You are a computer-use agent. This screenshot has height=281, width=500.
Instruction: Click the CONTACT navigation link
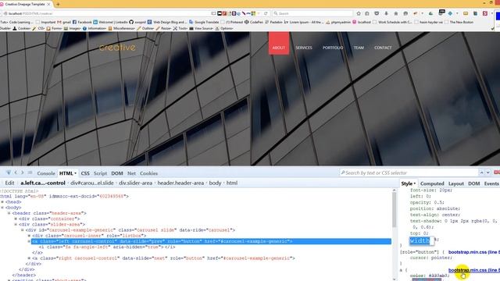pyautogui.click(x=383, y=48)
